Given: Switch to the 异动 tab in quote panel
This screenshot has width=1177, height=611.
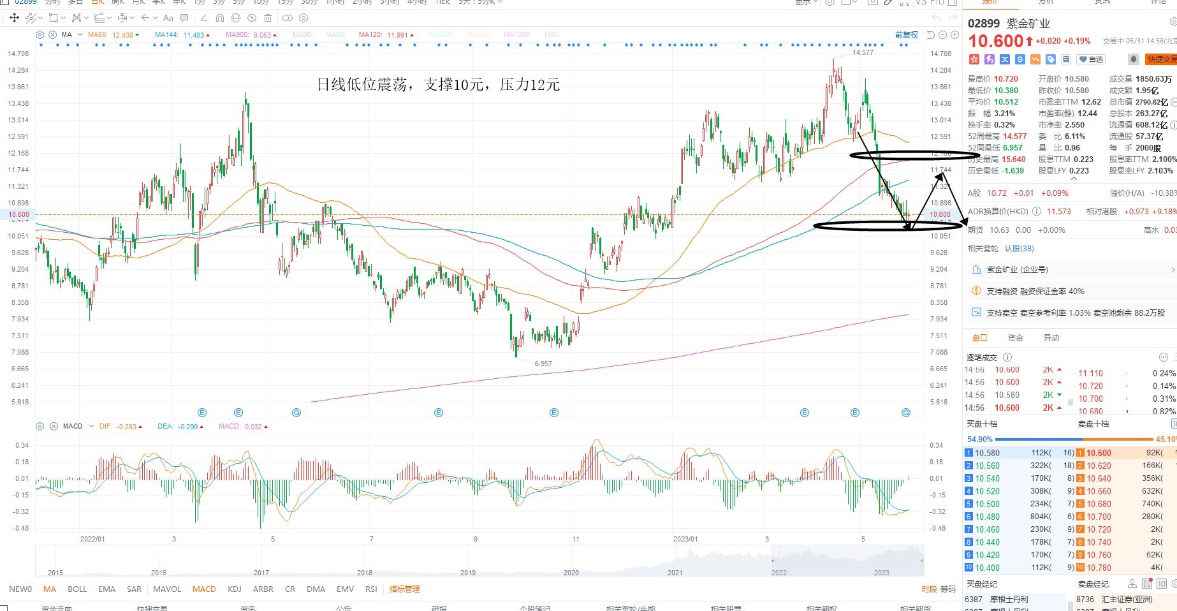Looking at the screenshot, I should 1051,338.
